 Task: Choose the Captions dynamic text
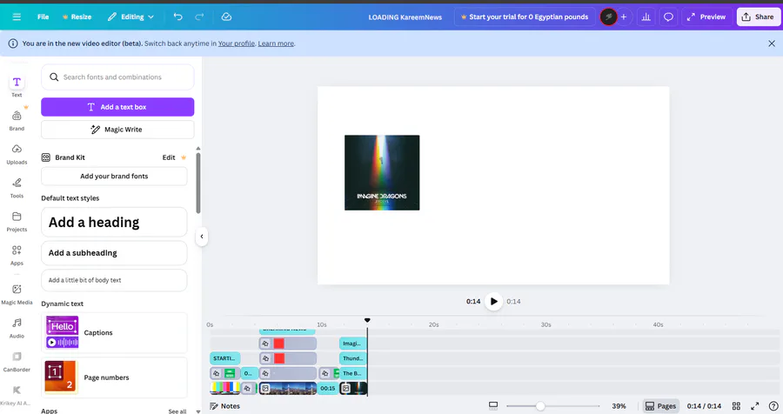tap(114, 332)
